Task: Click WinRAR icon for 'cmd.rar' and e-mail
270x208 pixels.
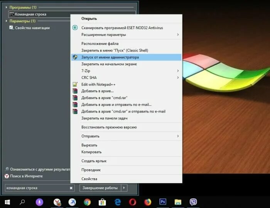Action: point(75,111)
